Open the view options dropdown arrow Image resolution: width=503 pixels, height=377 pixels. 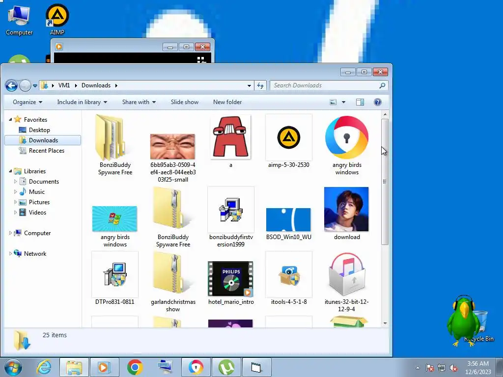point(343,102)
